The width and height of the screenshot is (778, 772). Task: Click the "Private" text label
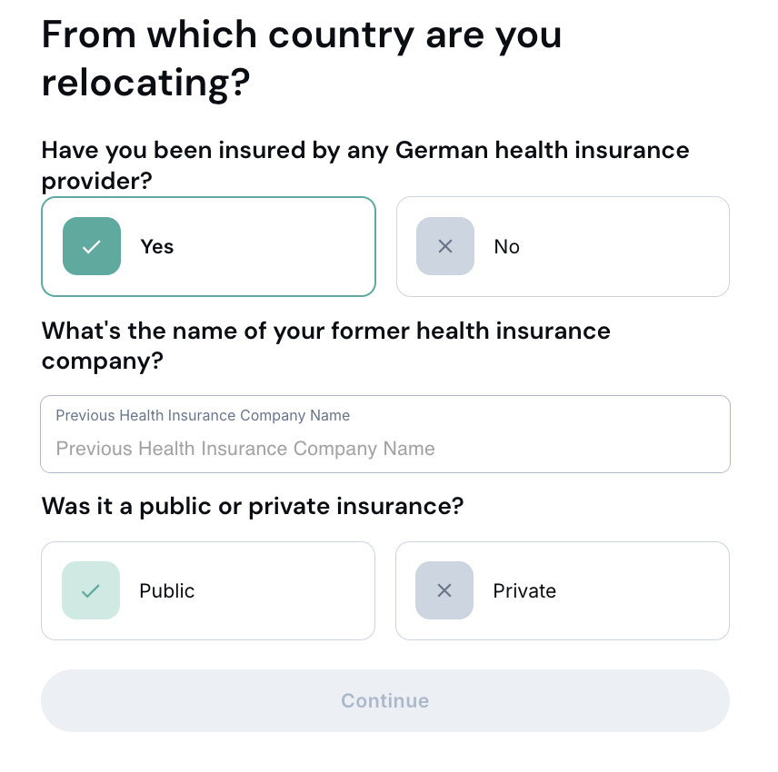point(524,591)
